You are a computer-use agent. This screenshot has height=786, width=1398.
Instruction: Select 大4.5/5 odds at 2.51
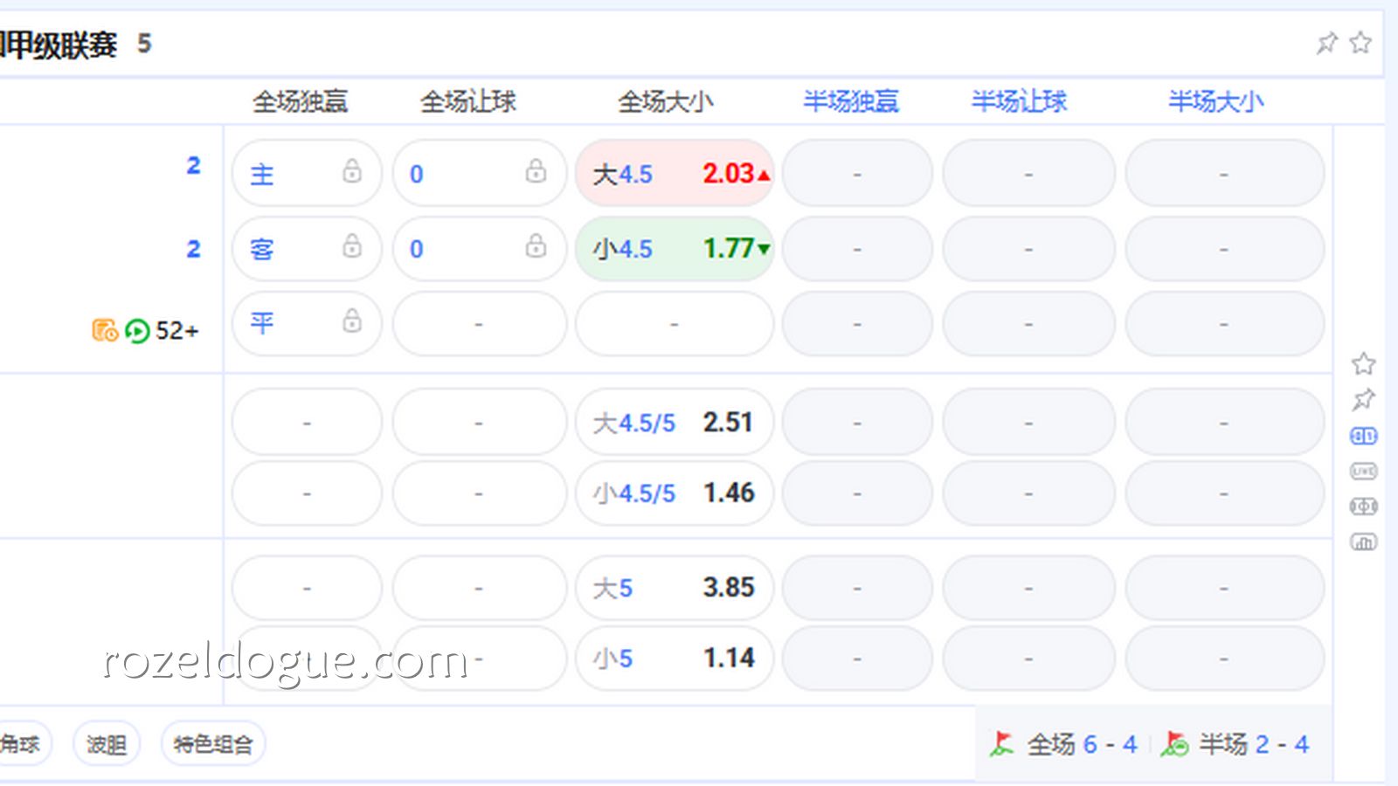coord(675,423)
